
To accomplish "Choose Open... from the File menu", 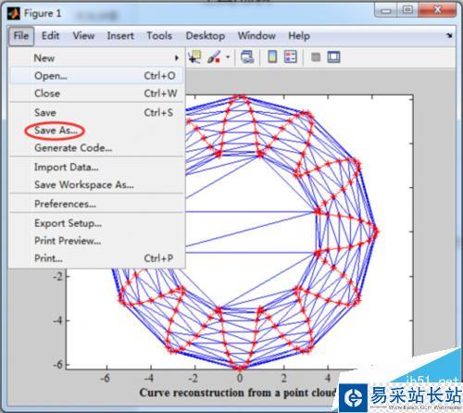I will 96,76.
